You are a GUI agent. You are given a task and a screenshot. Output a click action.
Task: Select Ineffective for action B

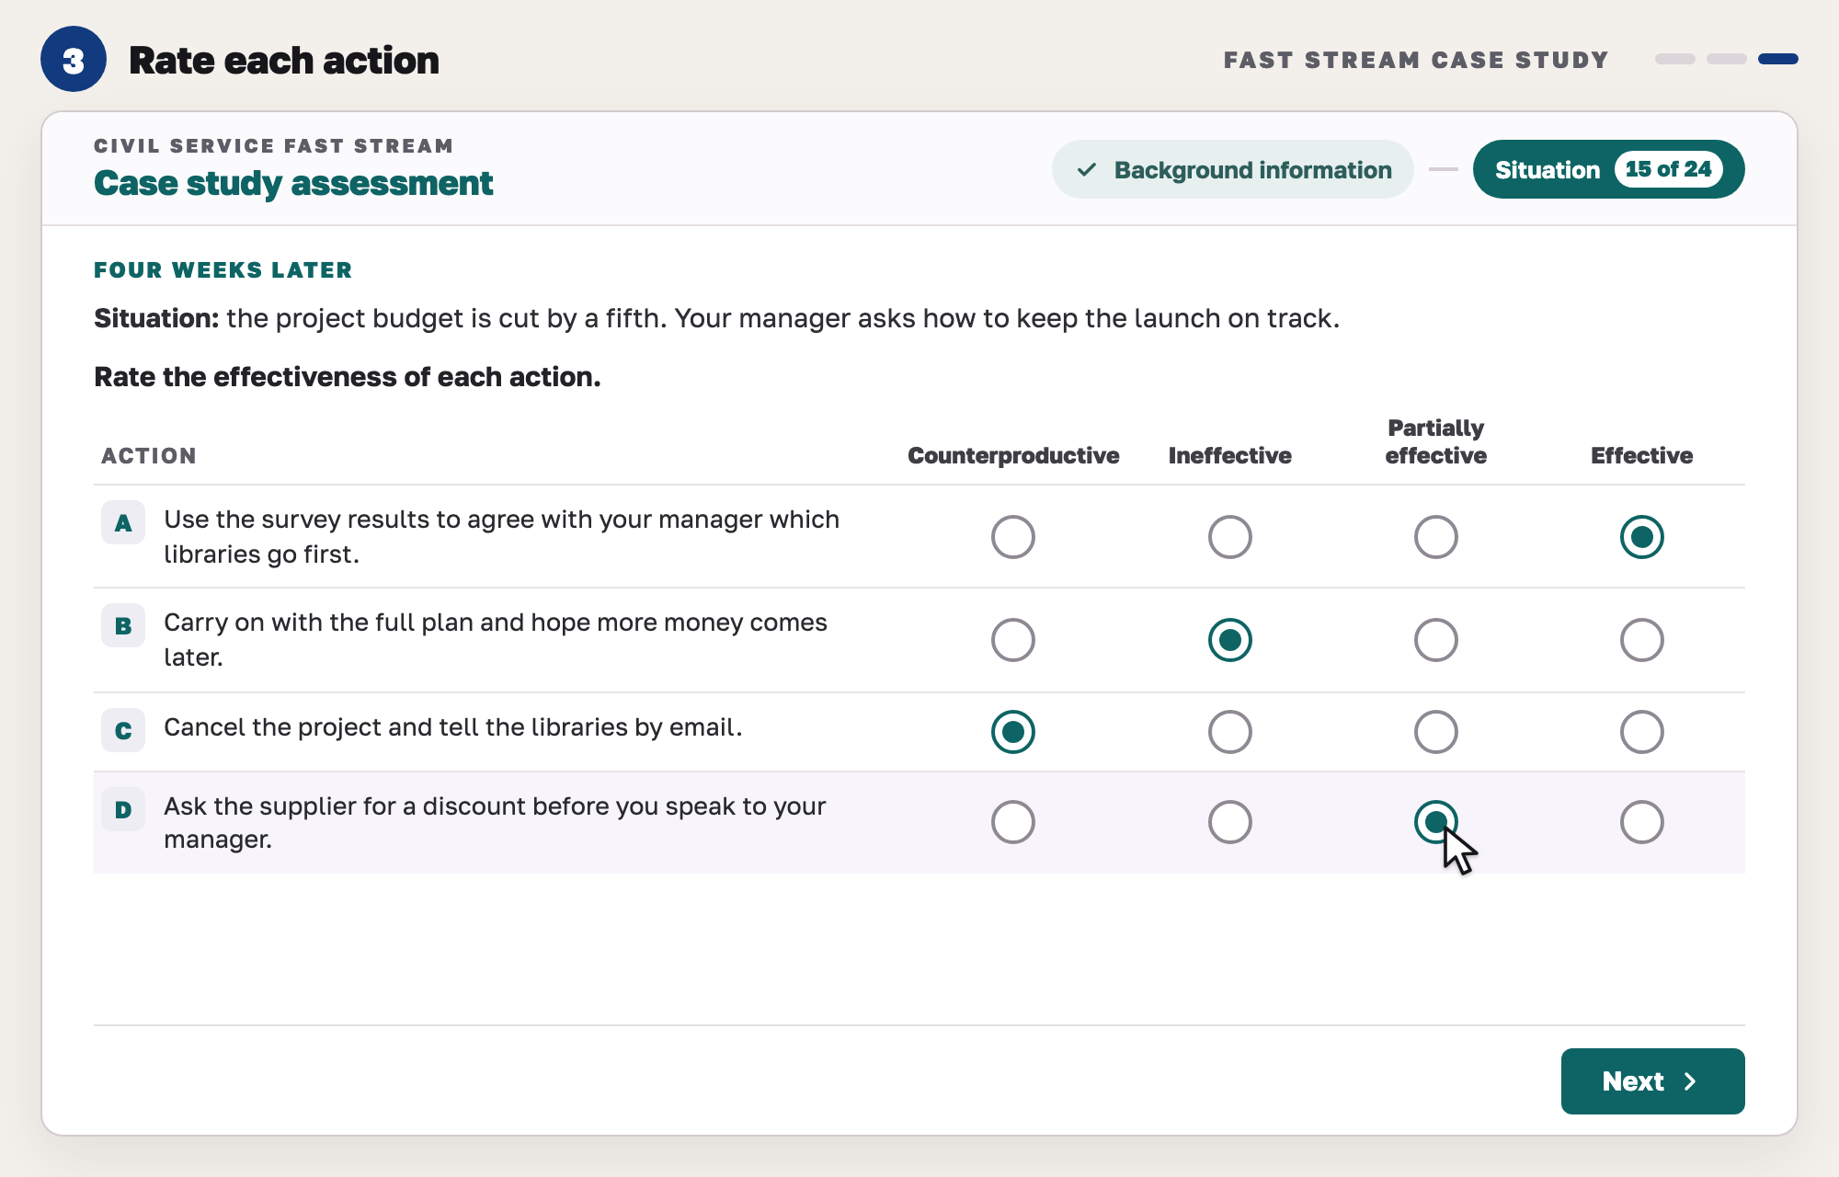click(1230, 640)
